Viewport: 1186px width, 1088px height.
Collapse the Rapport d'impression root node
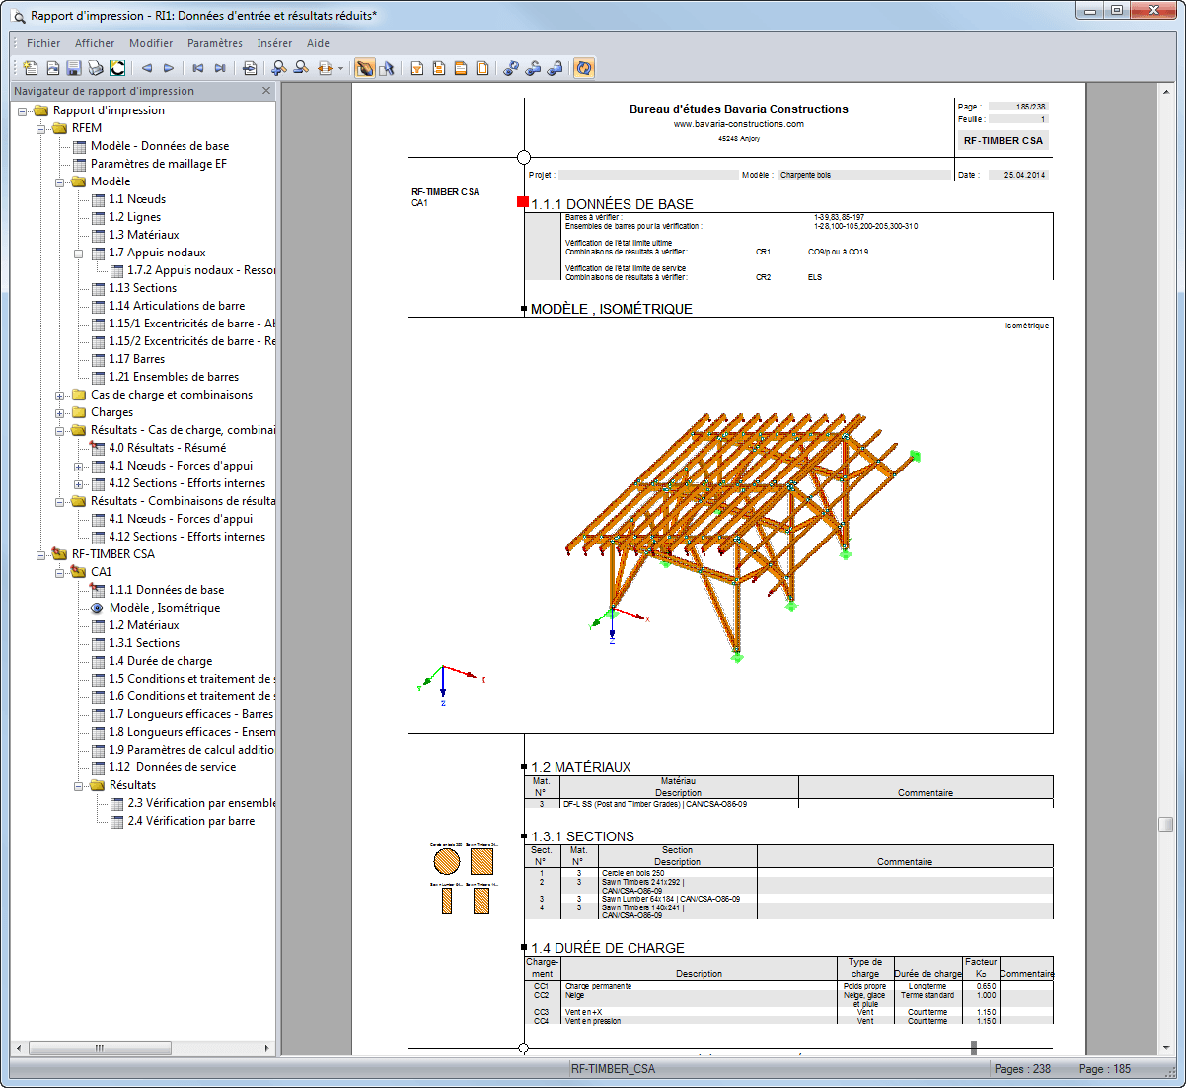[x=23, y=110]
